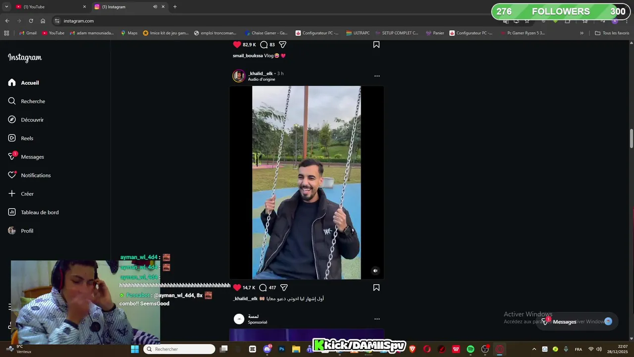Image resolution: width=634 pixels, height=357 pixels.
Task: View the 14,7 K likes count
Action: coord(249,288)
